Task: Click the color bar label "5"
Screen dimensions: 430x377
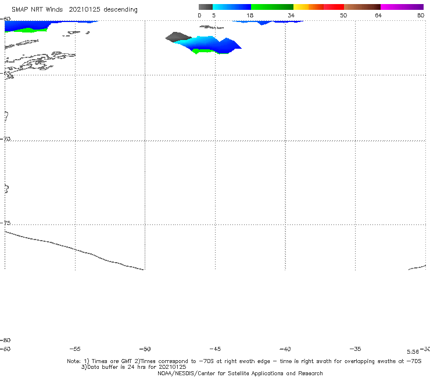Action: point(214,15)
